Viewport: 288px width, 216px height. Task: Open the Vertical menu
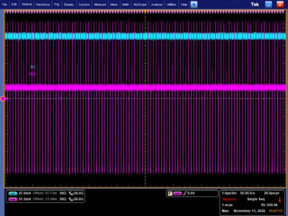tap(27, 4)
